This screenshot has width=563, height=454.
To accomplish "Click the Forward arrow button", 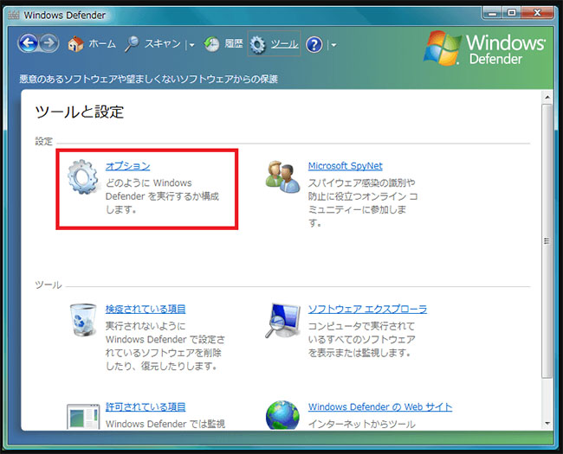I will 49,43.
